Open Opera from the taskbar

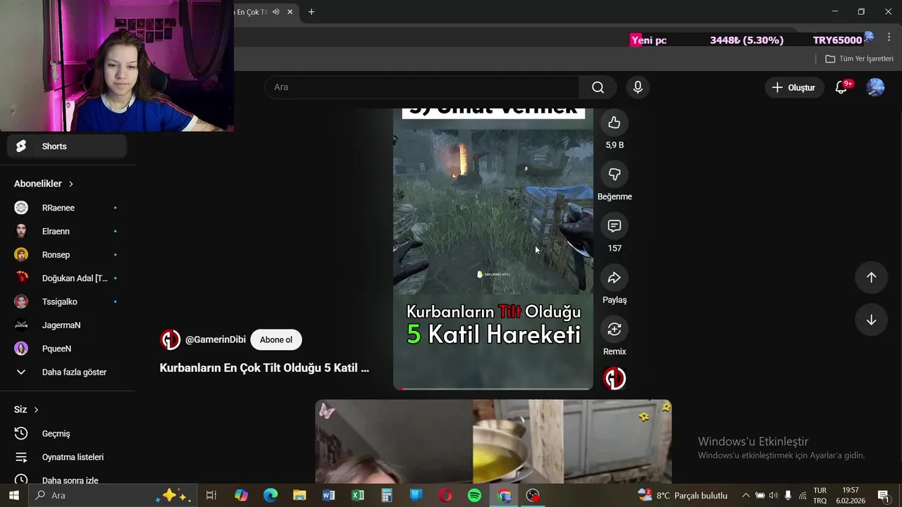coord(445,496)
